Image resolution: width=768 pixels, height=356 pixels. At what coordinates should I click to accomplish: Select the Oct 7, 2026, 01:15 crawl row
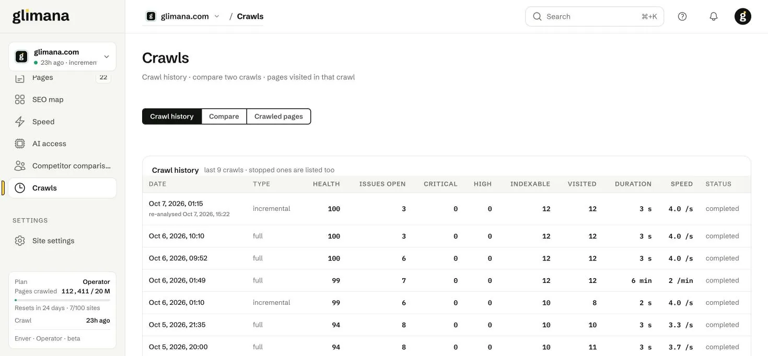pos(447,209)
